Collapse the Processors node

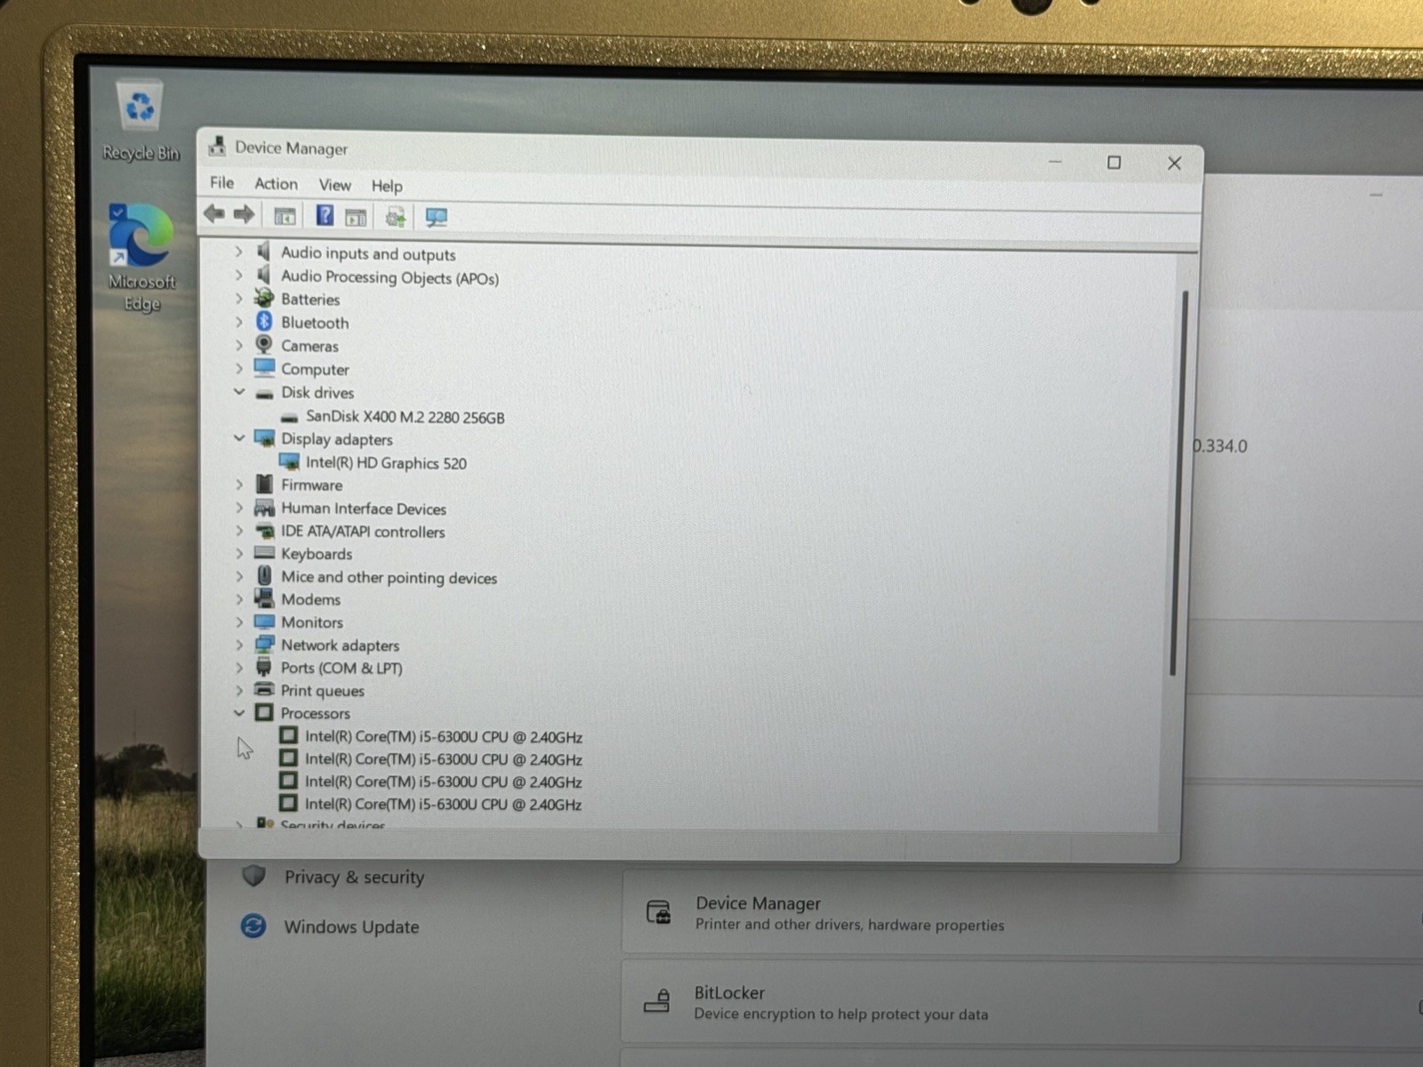(238, 712)
